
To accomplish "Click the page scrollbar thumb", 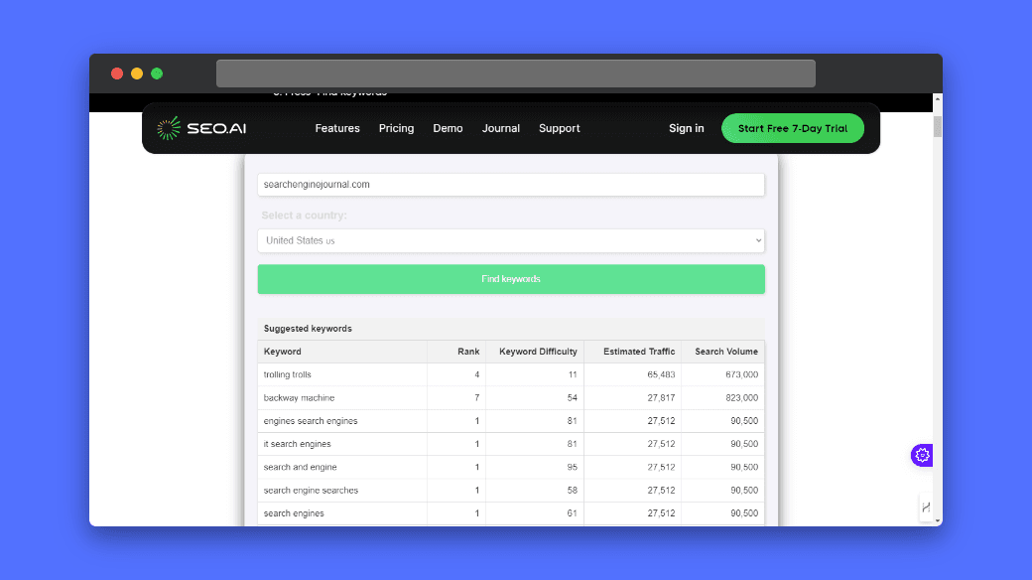I will point(937,126).
